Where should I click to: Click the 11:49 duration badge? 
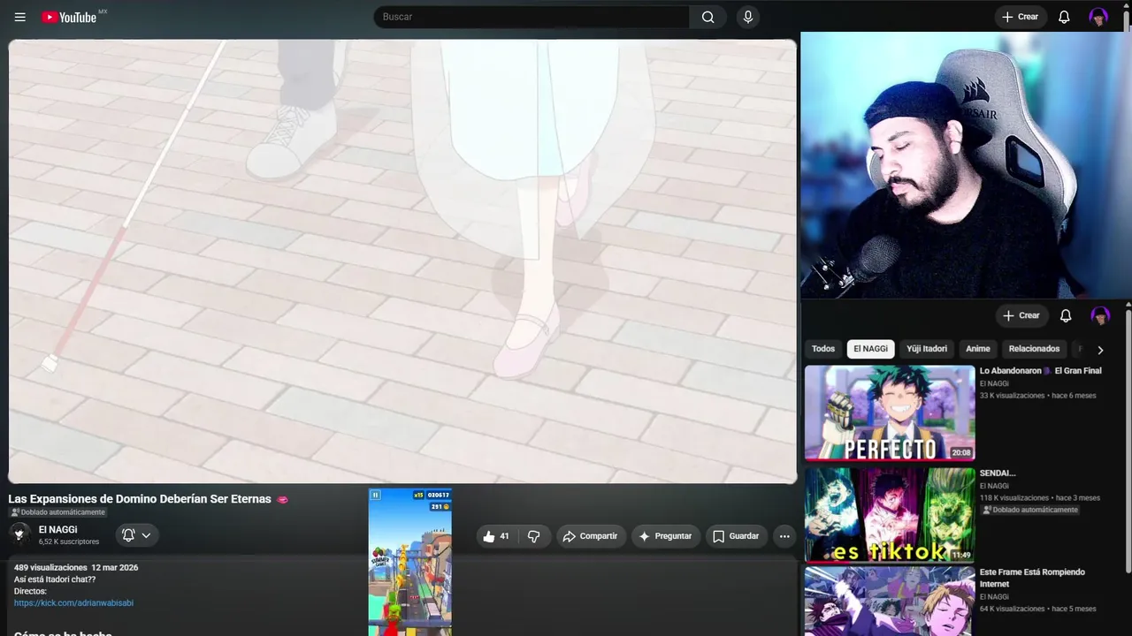point(960,556)
